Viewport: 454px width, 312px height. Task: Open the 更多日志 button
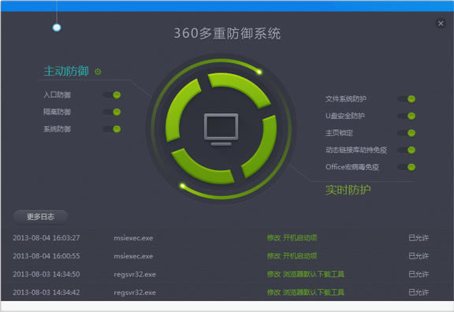click(40, 217)
